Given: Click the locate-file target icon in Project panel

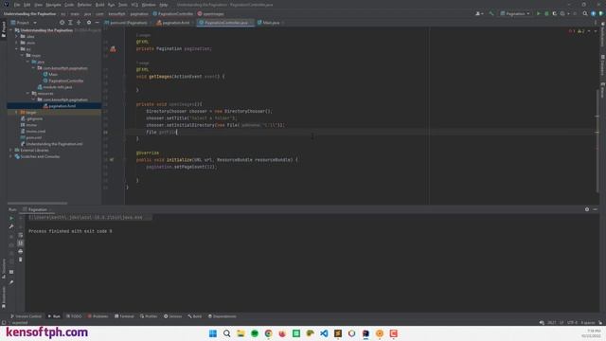Looking at the screenshot, I should 62,23.
